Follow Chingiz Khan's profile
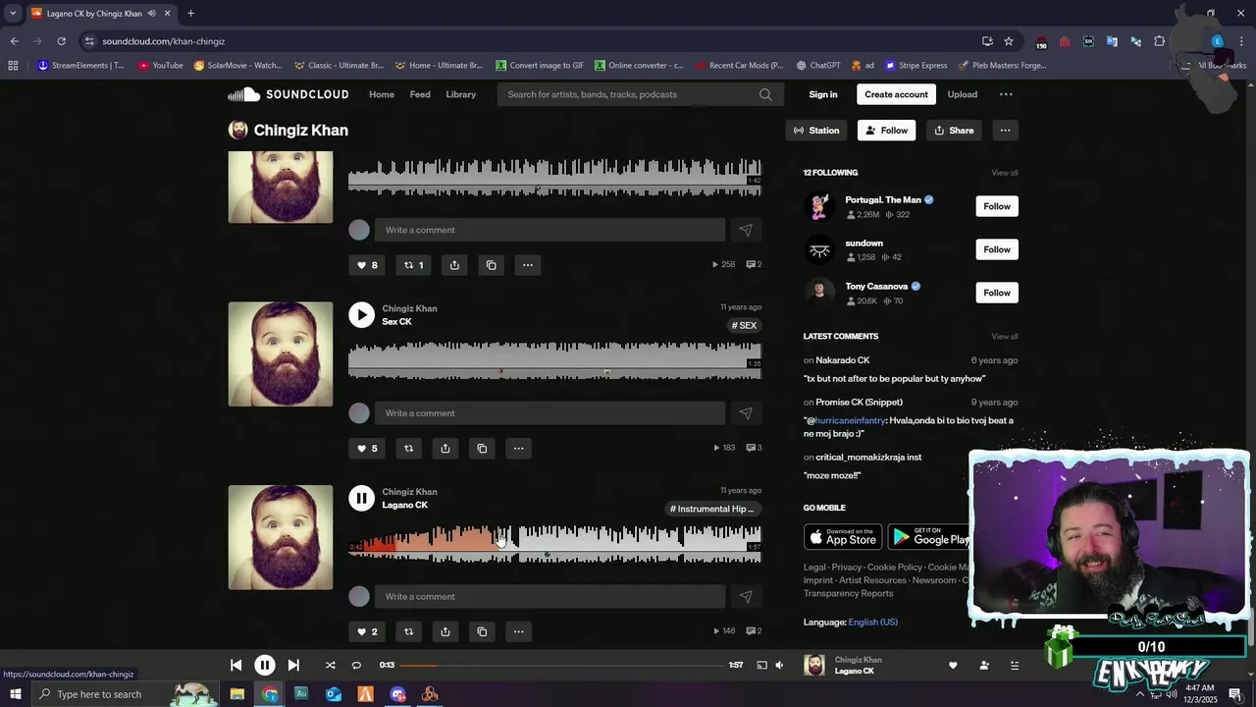 coord(886,131)
